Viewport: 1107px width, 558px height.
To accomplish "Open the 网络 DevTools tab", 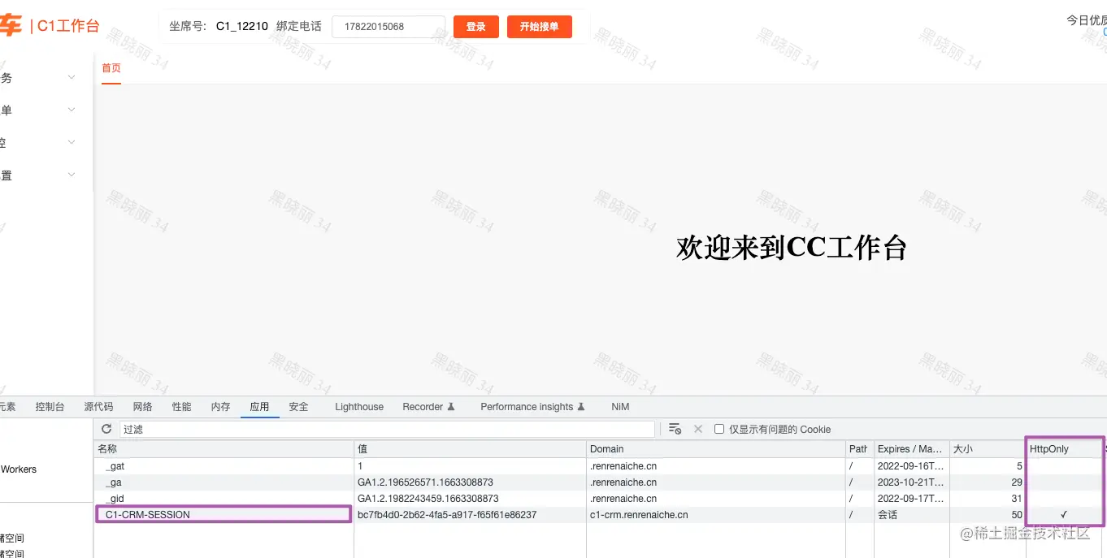I will tap(142, 407).
